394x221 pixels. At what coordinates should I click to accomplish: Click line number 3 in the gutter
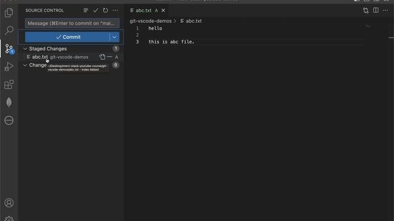(137, 42)
